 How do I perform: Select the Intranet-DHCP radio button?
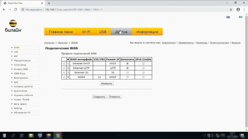pyautogui.click(x=64, y=64)
